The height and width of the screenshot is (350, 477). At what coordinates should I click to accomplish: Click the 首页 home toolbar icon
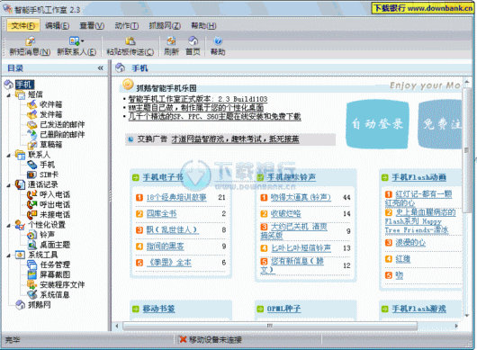193,41
